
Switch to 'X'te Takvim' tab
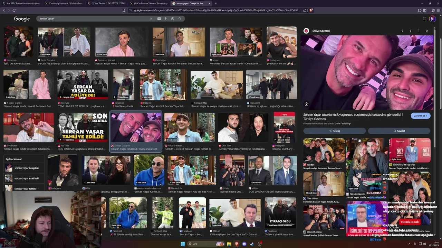(106, 3)
